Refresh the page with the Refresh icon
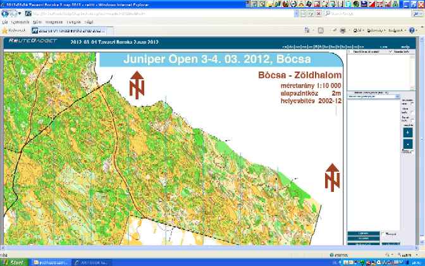 click(311, 13)
